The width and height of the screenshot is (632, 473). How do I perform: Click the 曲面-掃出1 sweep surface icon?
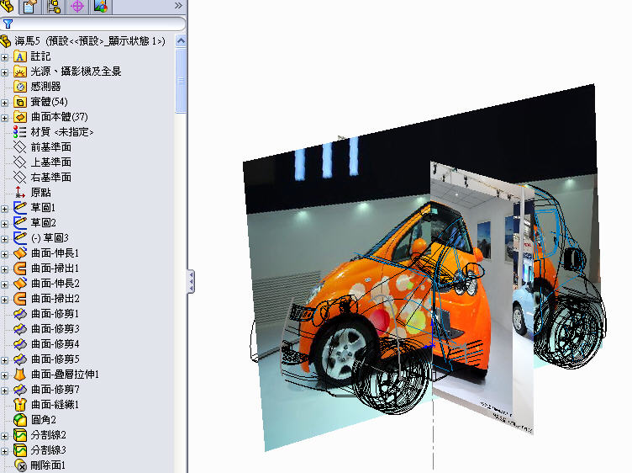click(20, 268)
